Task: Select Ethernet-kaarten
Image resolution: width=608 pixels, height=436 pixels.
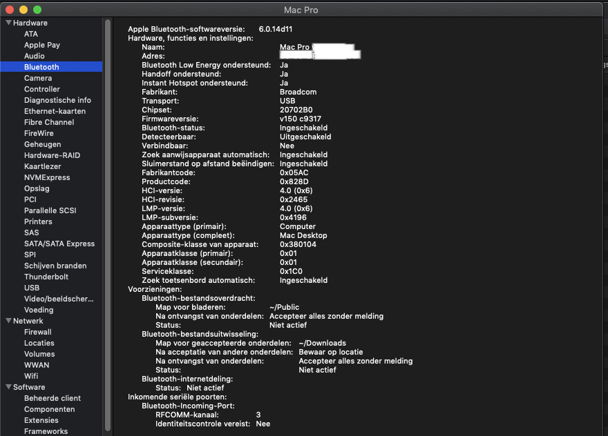Action: 55,111
